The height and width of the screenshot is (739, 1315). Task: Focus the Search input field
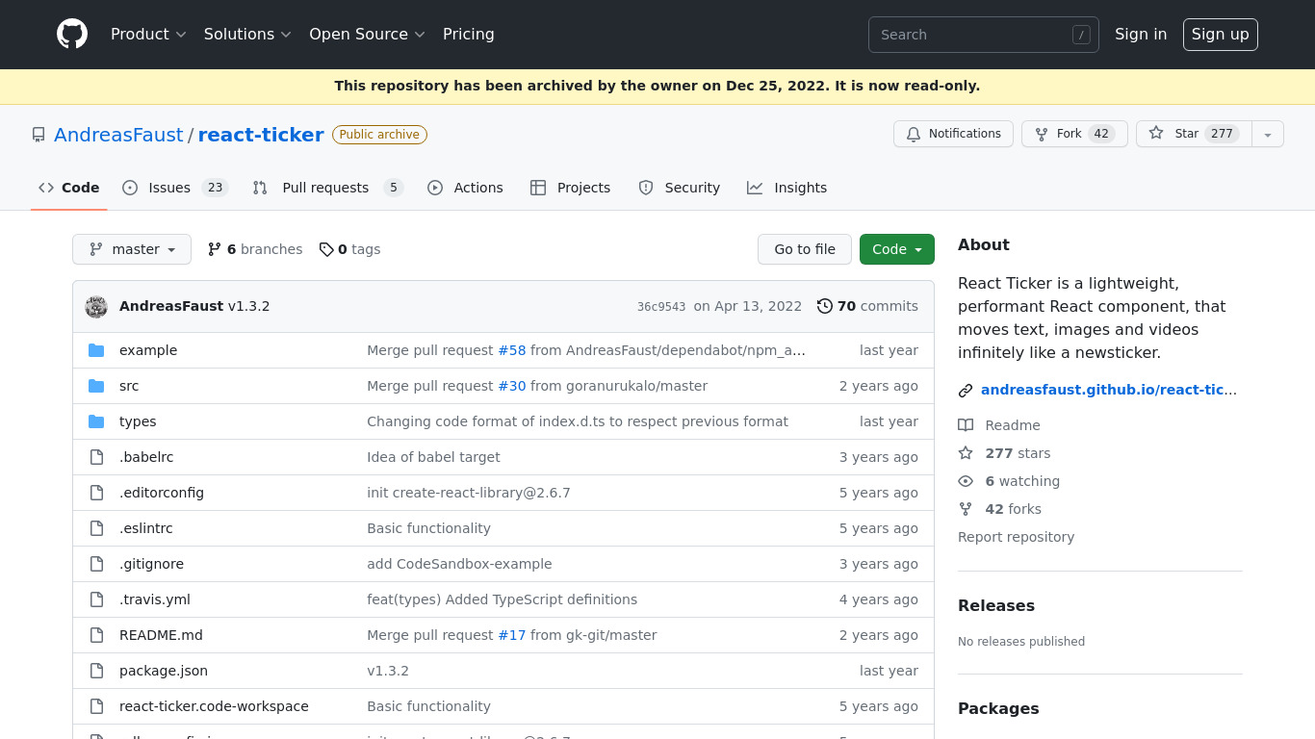coord(984,35)
